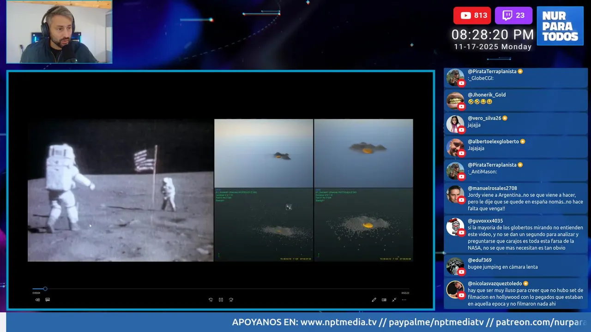Click username @vero_silva26 in chat
591x332 pixels.
[x=484, y=118]
